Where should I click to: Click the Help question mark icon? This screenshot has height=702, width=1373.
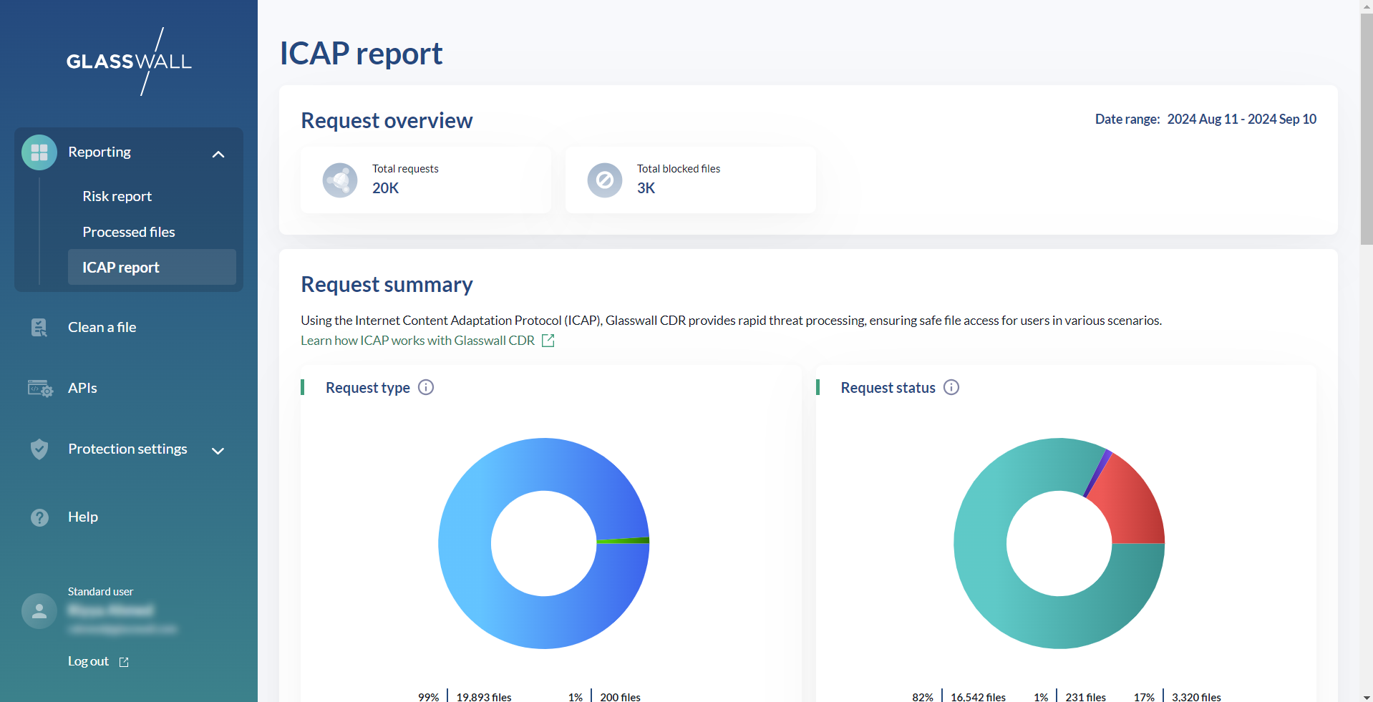[x=40, y=517]
